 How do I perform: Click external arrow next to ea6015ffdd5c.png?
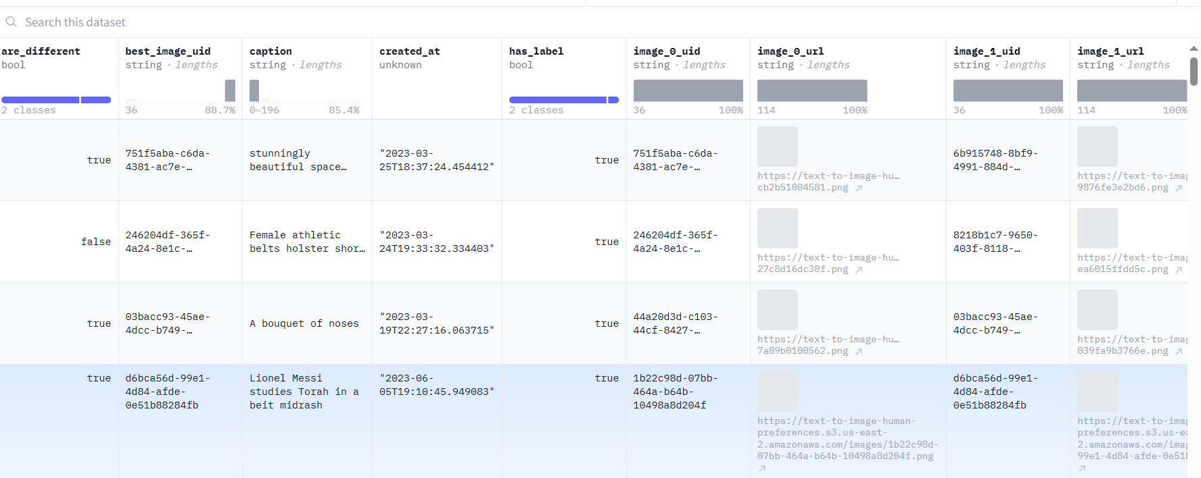1179,270
